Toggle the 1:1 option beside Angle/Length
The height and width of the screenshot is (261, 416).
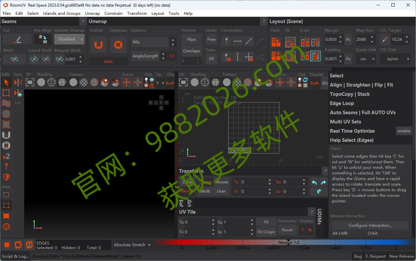[172, 56]
